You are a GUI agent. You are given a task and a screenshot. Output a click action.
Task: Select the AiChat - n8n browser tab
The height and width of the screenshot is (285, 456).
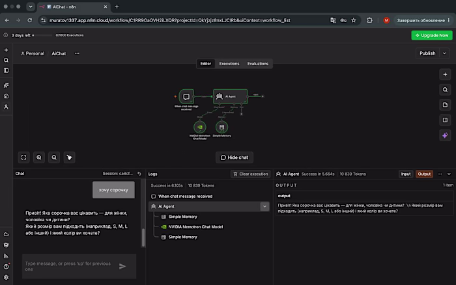[74, 7]
